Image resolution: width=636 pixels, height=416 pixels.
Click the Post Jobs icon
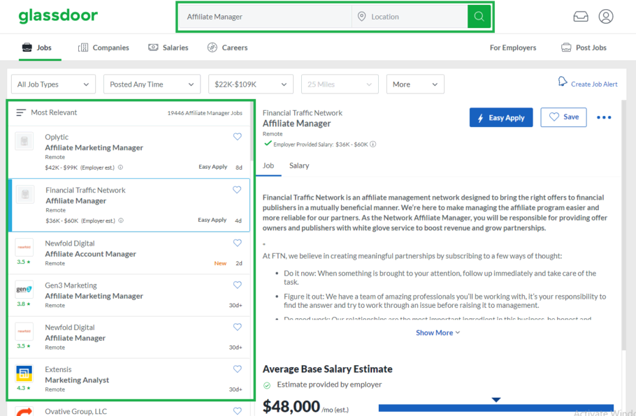[x=566, y=47]
